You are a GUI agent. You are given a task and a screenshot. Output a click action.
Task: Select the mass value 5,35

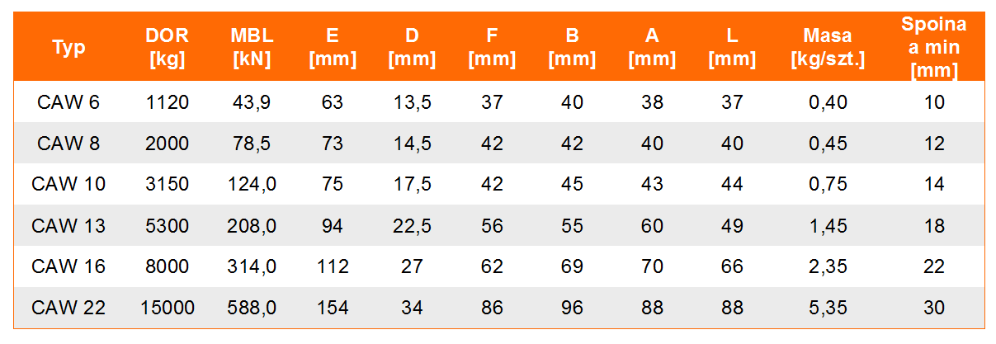(x=827, y=309)
